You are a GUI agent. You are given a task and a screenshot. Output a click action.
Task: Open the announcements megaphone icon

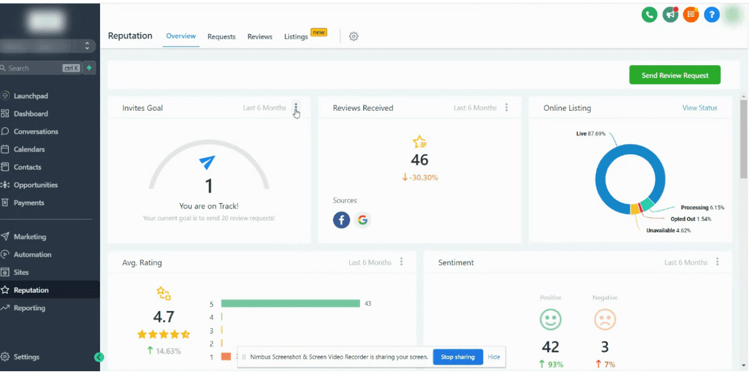(x=670, y=14)
